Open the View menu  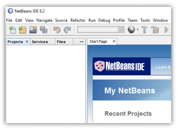point(29,20)
